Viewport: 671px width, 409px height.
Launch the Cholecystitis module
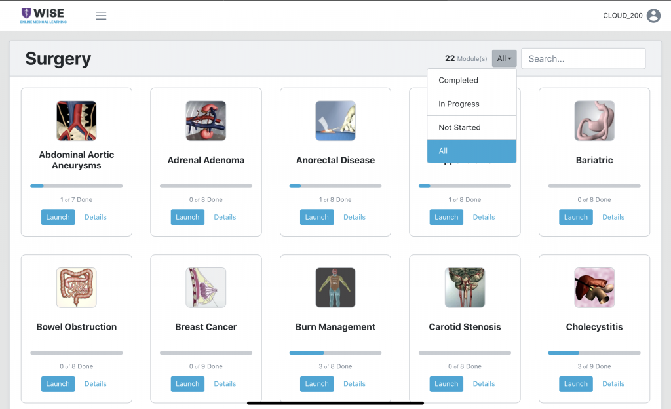(x=575, y=384)
